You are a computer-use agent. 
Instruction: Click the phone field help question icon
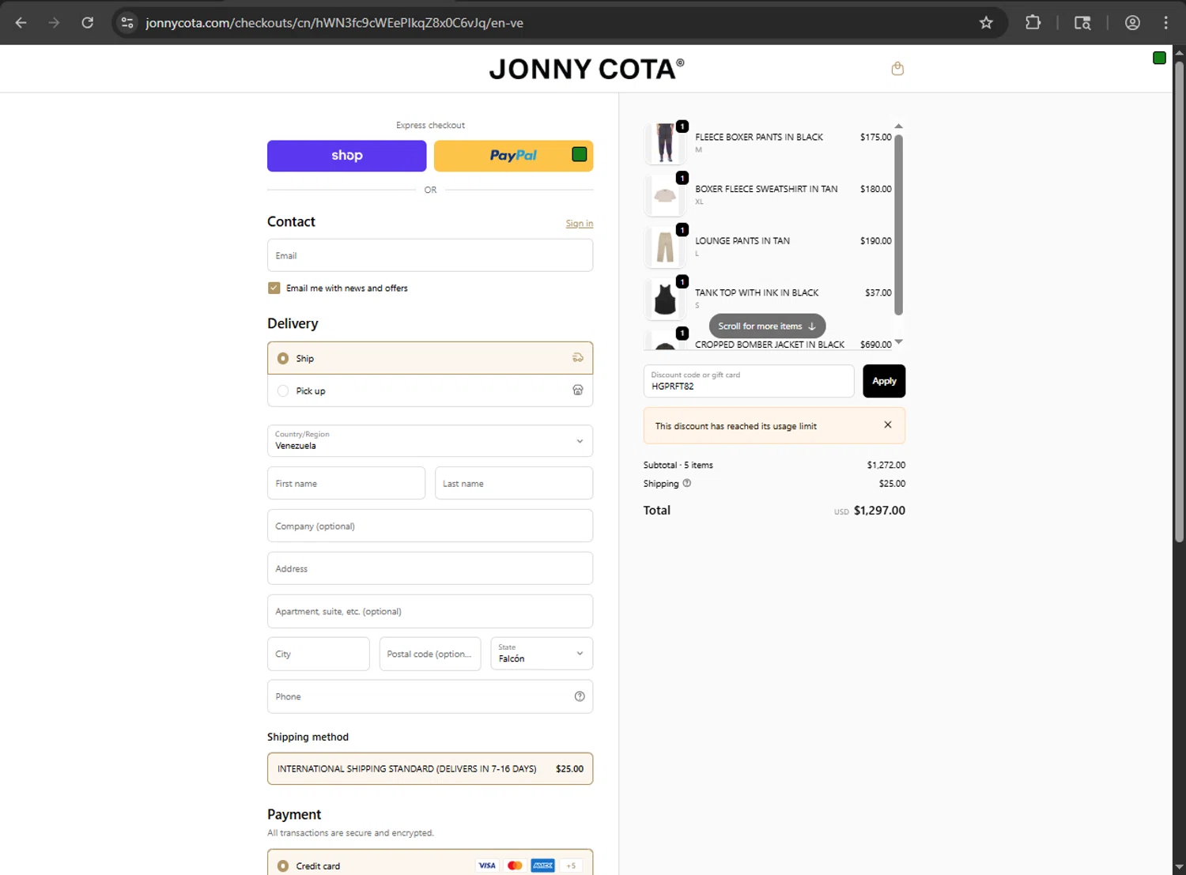(x=580, y=696)
